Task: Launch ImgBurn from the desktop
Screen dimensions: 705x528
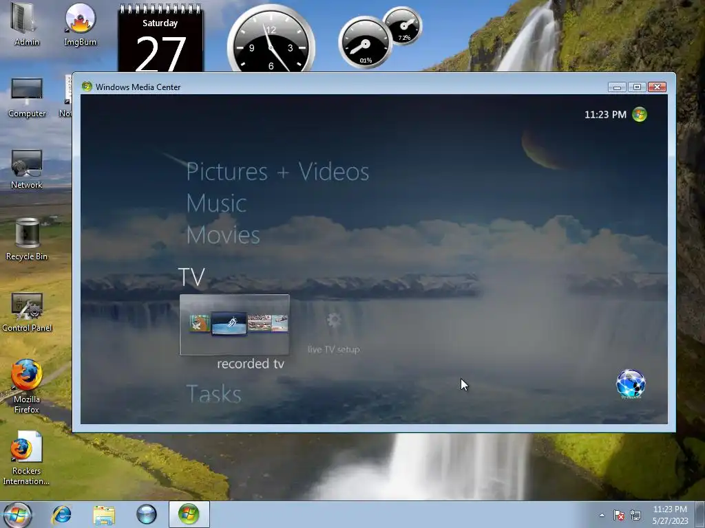Action: point(80,23)
